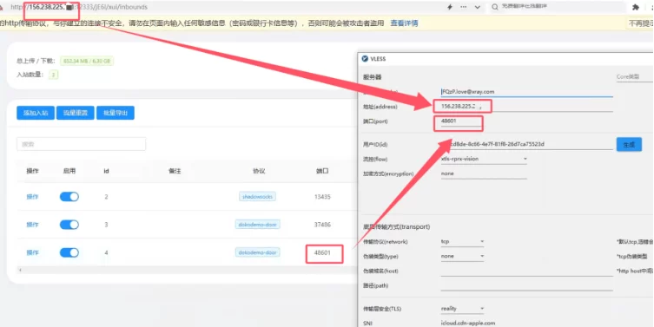
Task: Click the inbound count tag 3
Action: click(x=53, y=75)
